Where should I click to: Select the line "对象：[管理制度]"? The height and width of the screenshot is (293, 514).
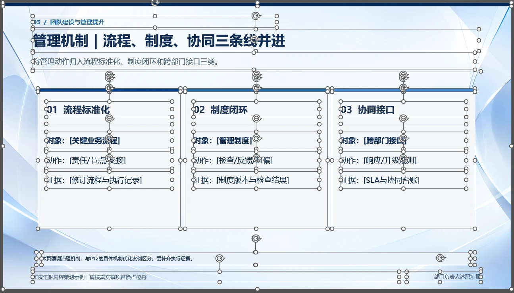(x=223, y=140)
